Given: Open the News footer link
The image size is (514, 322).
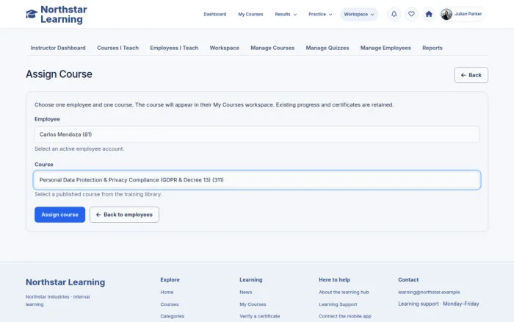Looking at the screenshot, I should [x=245, y=292].
